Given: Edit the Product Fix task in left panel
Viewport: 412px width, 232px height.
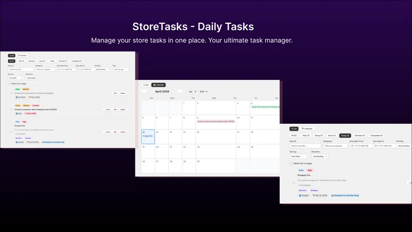Looking at the screenshot, I should [x=115, y=132].
